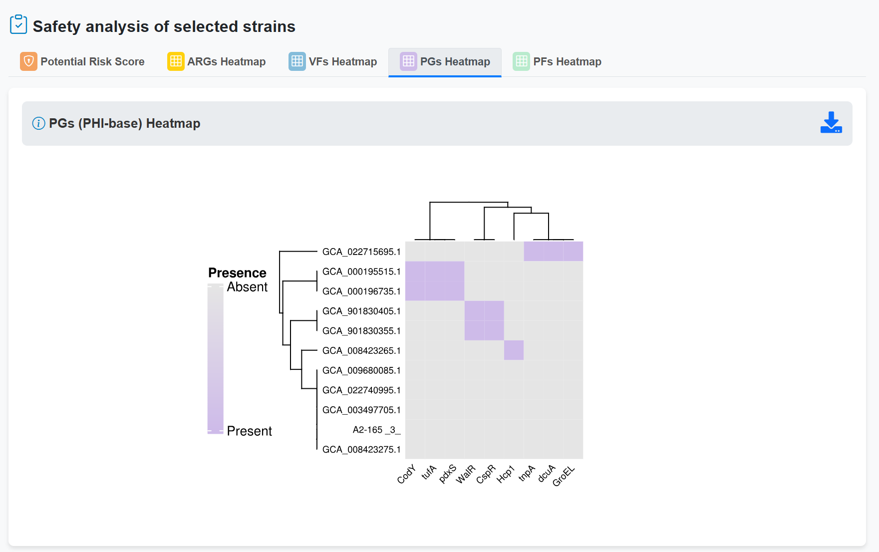Viewport: 879px width, 552px height.
Task: Select the PGs Heatmap tab label
Action: [x=455, y=61]
